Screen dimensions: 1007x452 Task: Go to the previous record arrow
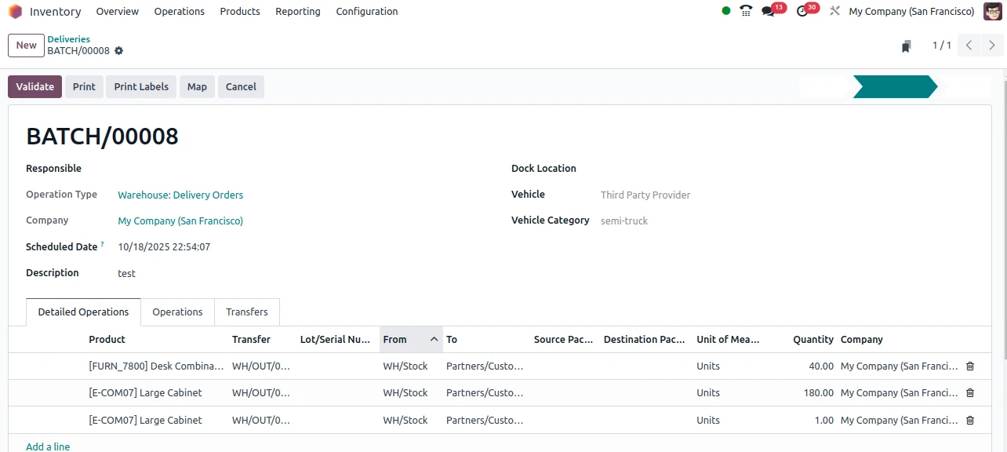pos(969,46)
